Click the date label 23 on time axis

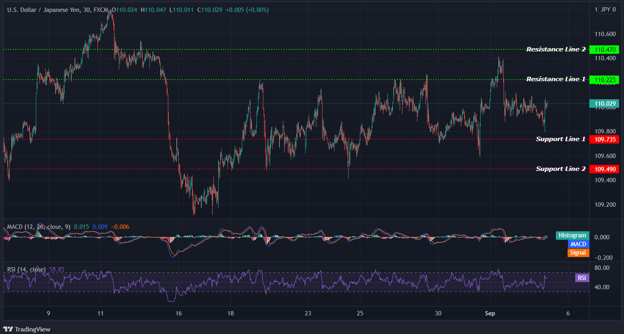(308, 313)
